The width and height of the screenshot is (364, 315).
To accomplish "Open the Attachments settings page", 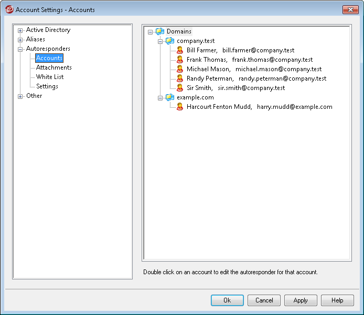I will tap(53, 67).
